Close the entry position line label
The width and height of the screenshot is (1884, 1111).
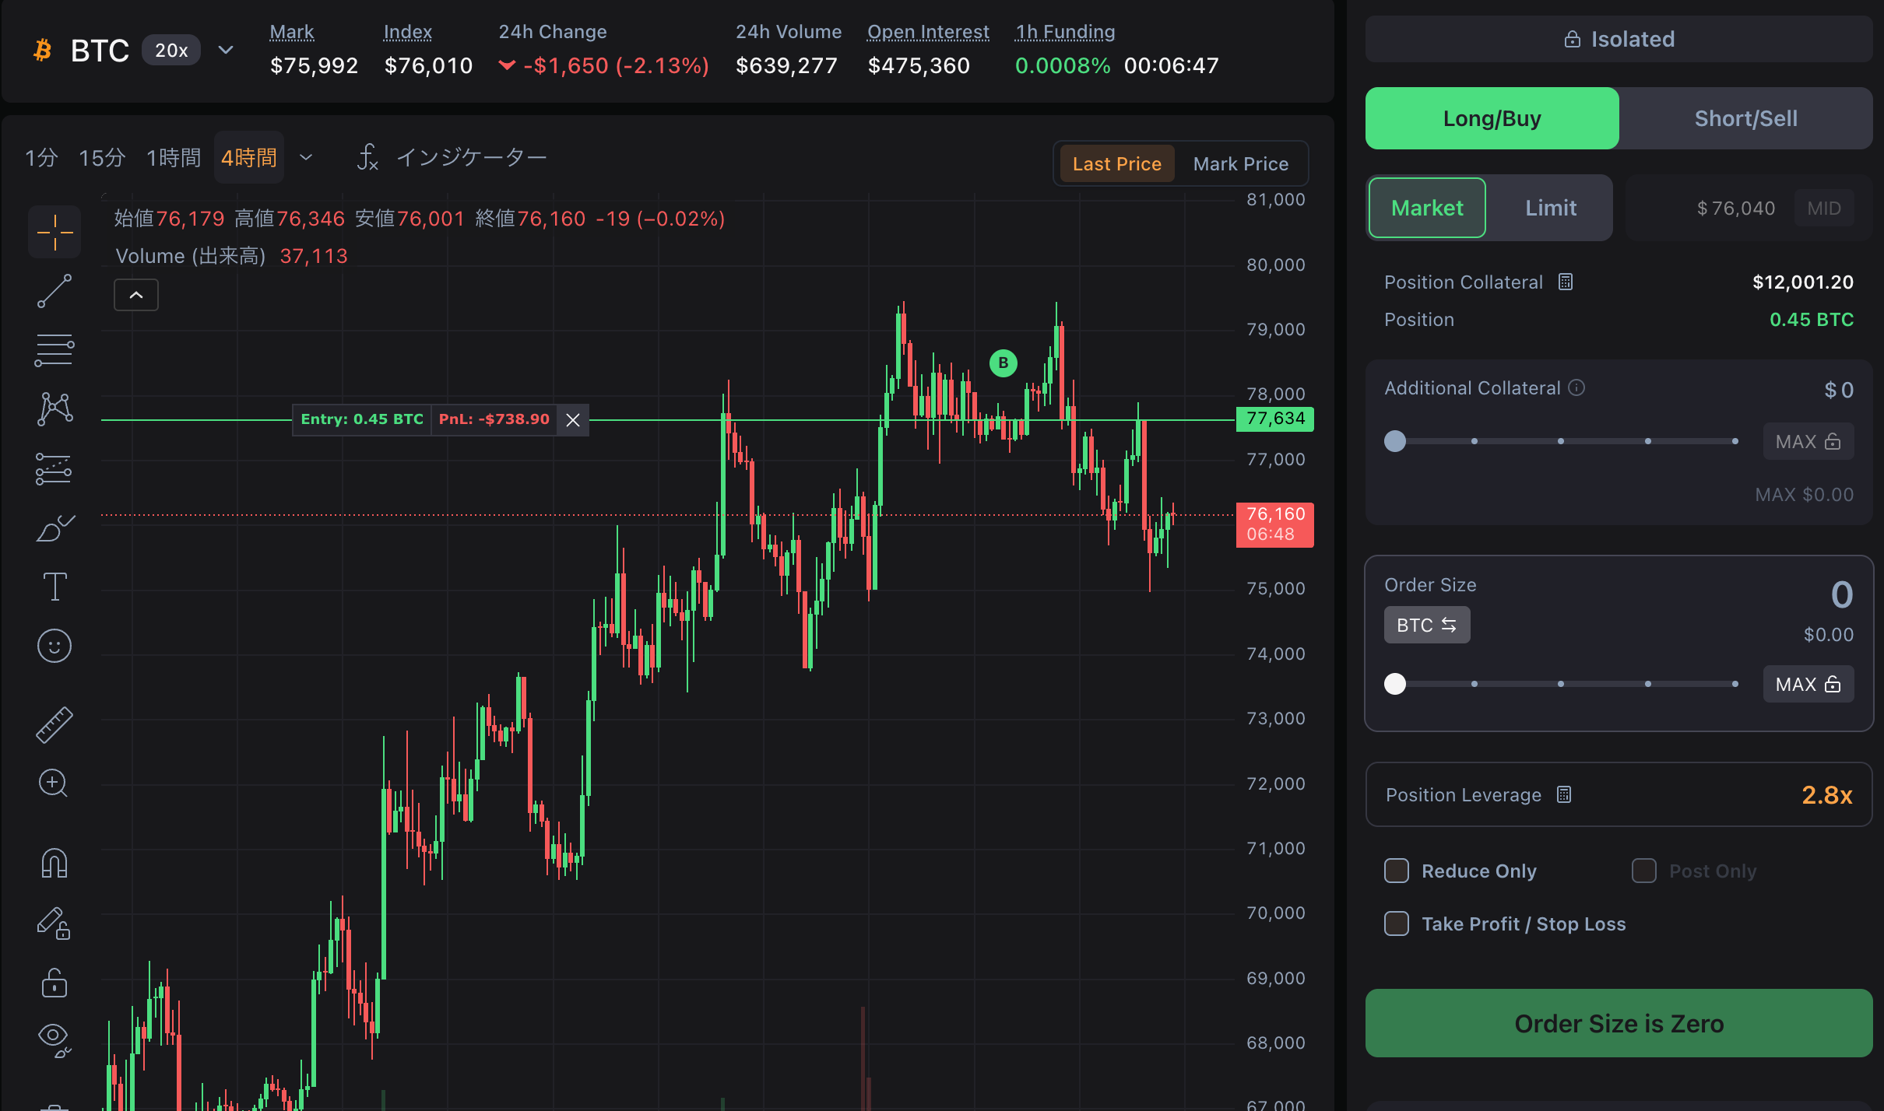(573, 420)
